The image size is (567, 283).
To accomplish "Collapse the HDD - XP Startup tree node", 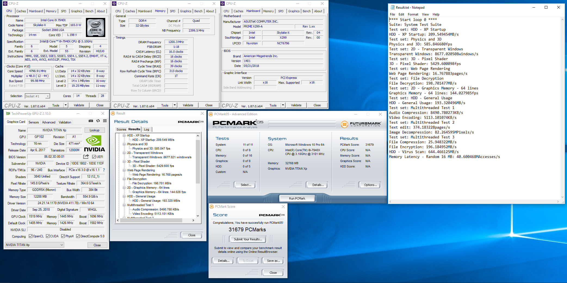I will (x=124, y=135).
